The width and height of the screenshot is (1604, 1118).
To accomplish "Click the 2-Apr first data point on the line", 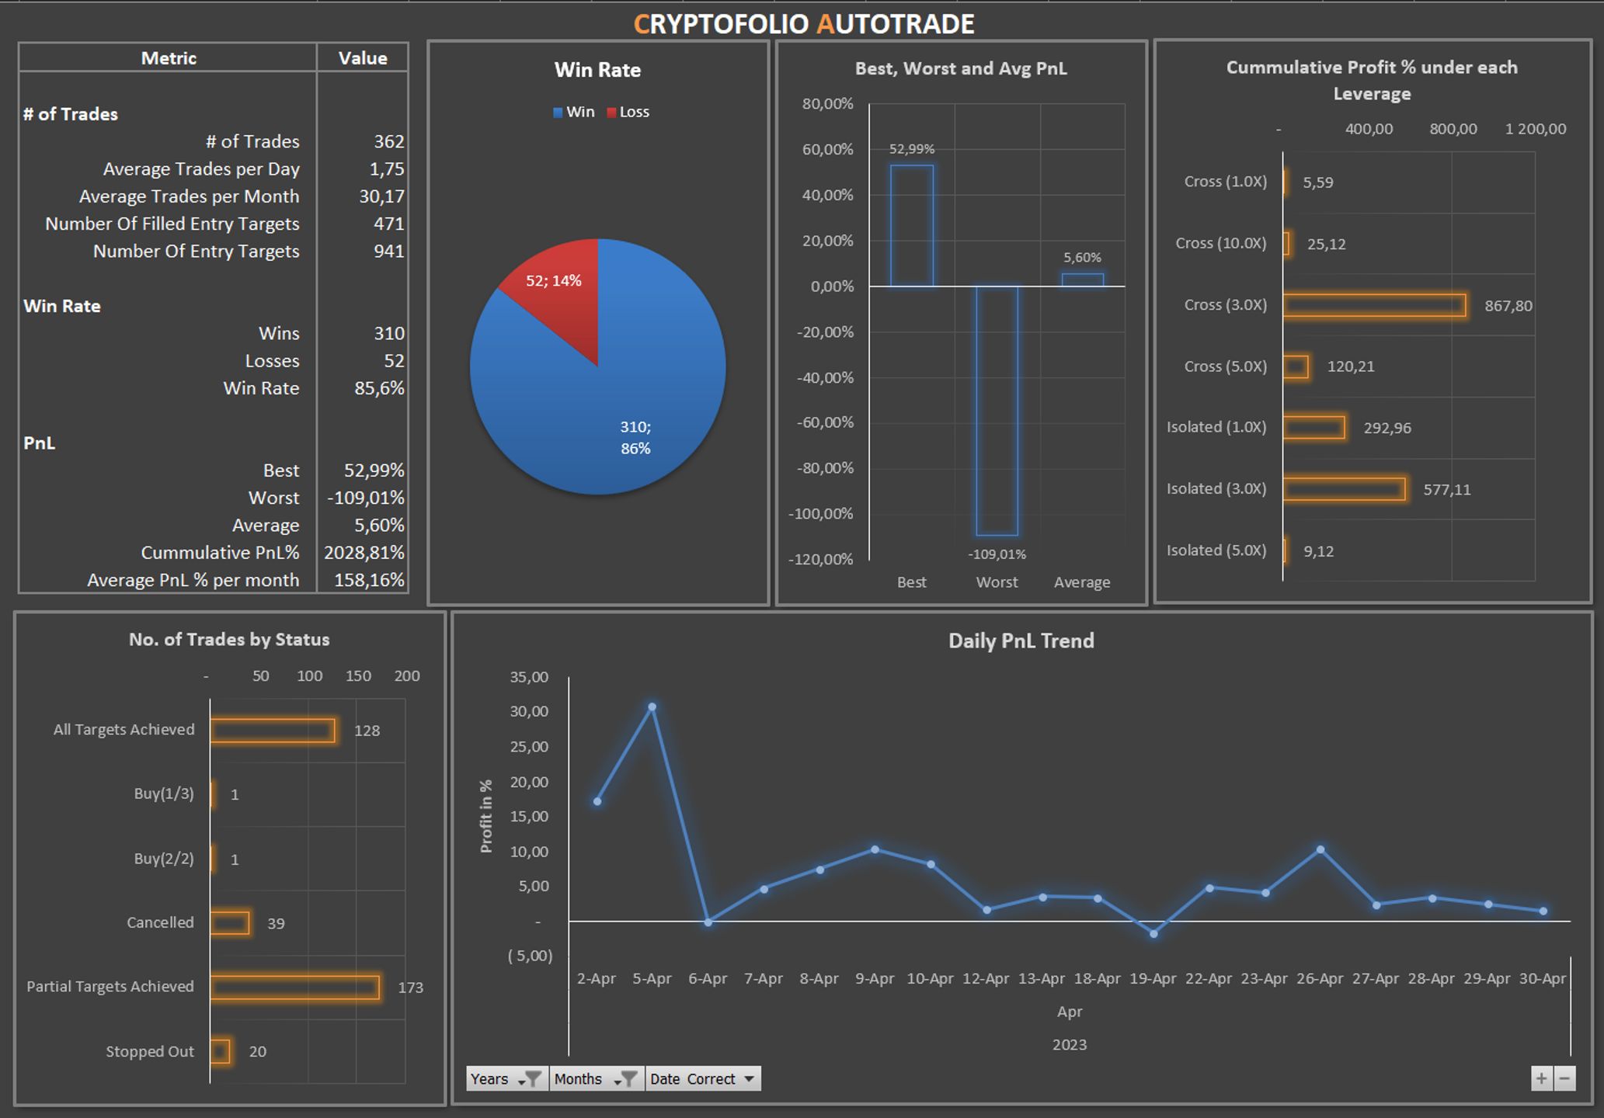I will pos(597,801).
